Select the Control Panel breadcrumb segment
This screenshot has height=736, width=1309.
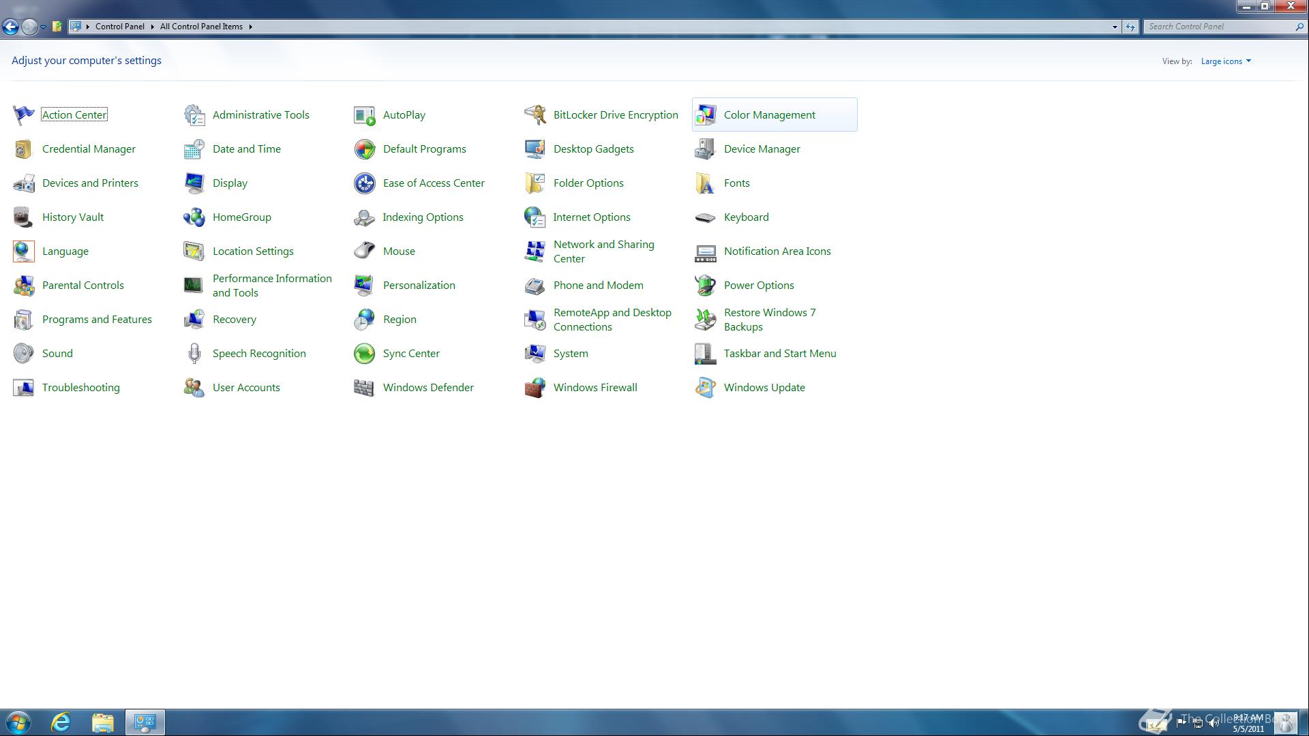pyautogui.click(x=120, y=27)
